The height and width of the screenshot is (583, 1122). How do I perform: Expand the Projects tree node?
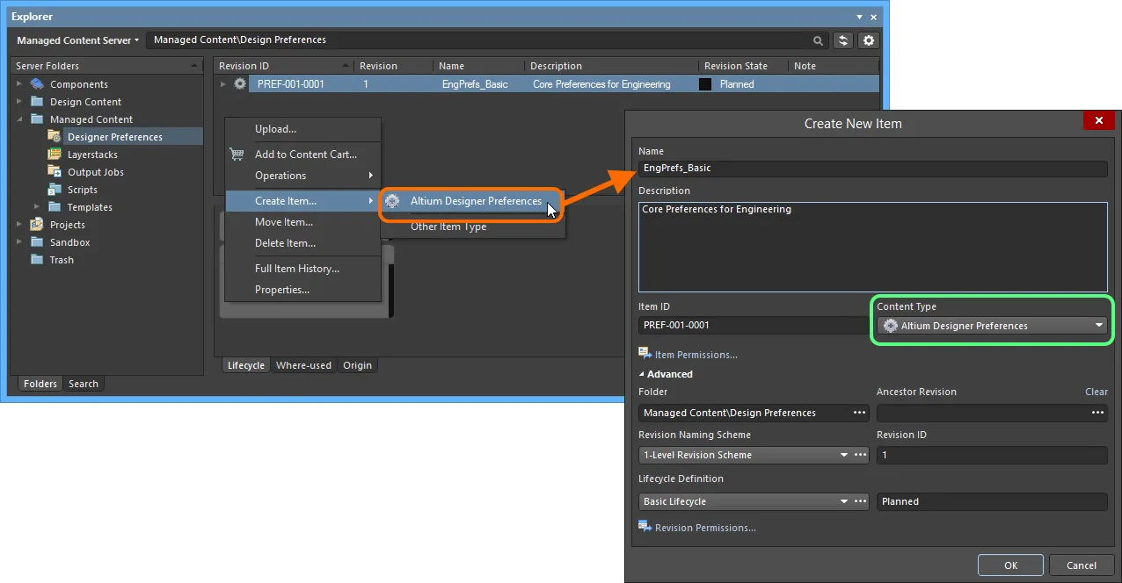click(19, 225)
